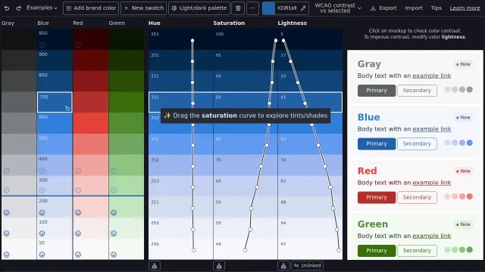Click the hex color input field #2361a9
Screen dimensions: 485x272
286,8
